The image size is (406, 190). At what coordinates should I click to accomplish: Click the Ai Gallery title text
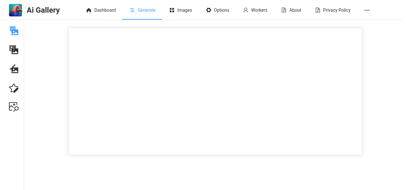(x=43, y=10)
